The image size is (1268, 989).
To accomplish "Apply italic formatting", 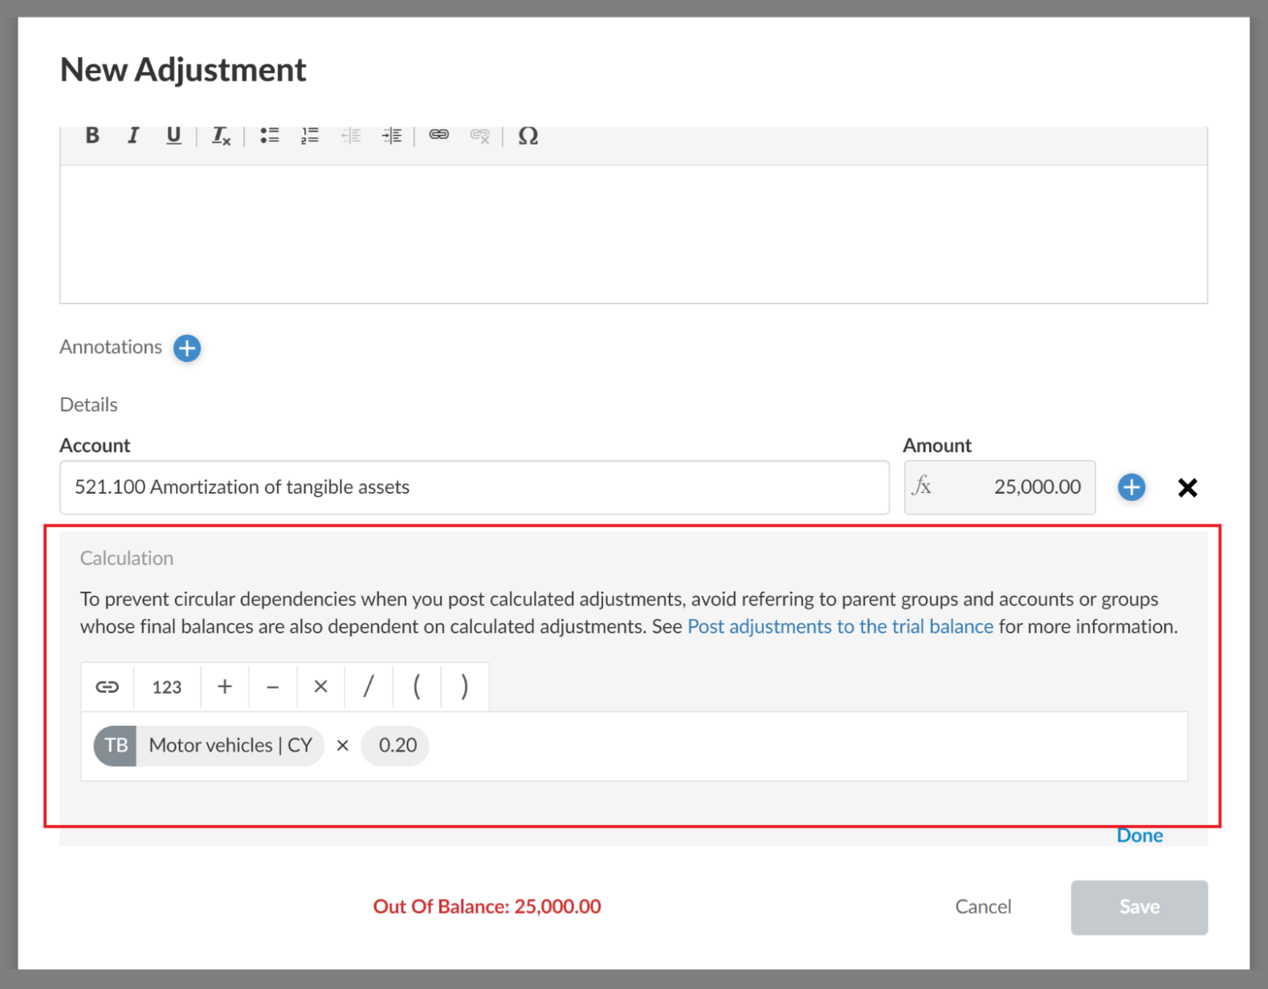I will (133, 136).
